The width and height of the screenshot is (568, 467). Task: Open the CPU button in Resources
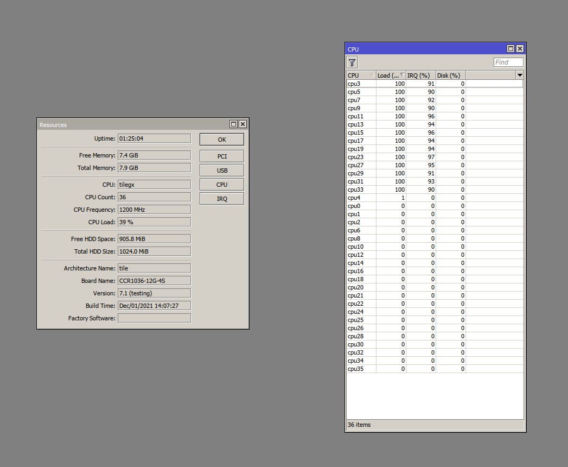(222, 185)
